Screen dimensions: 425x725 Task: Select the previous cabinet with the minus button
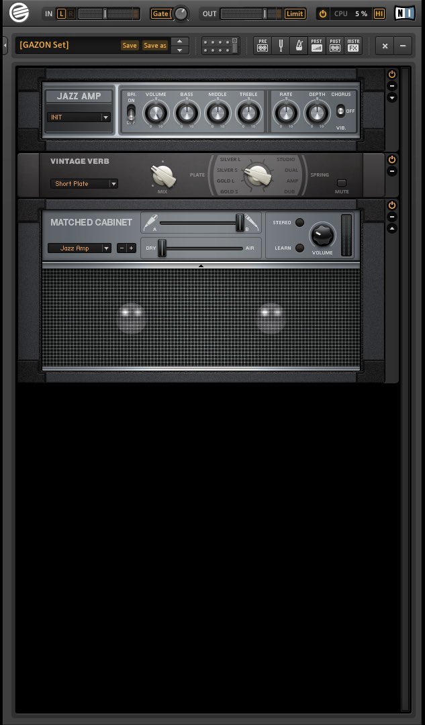point(122,248)
